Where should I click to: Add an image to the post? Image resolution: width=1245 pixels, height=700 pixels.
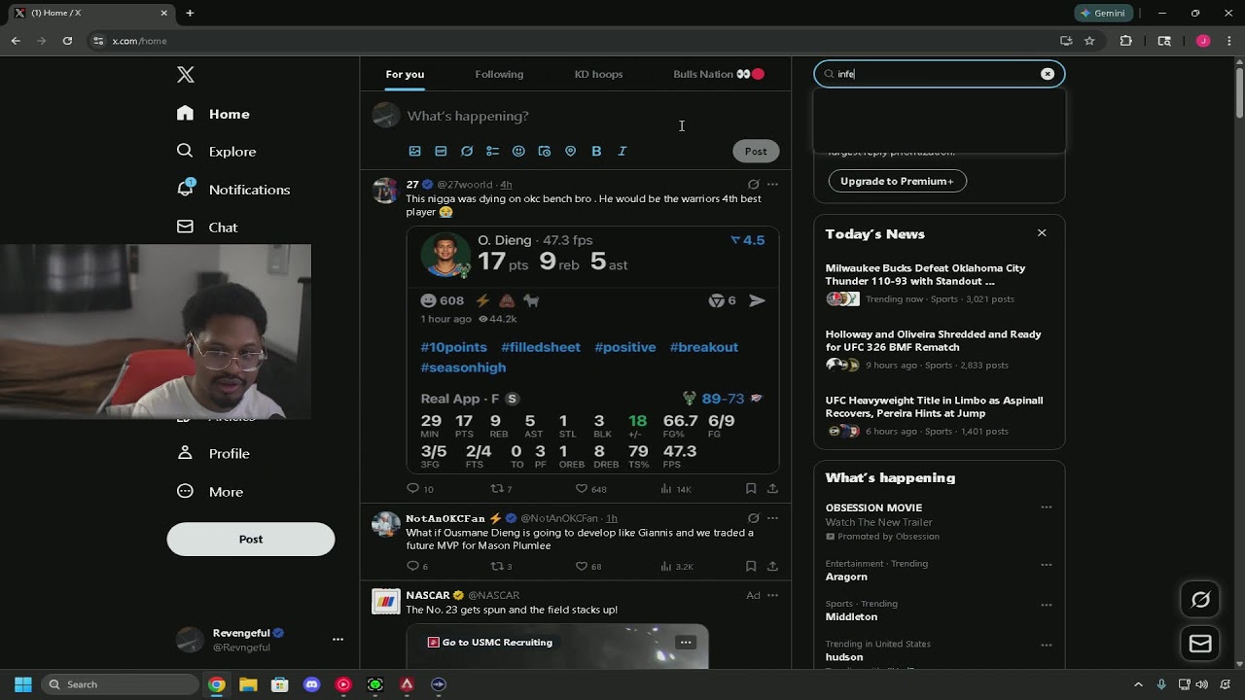pyautogui.click(x=415, y=151)
